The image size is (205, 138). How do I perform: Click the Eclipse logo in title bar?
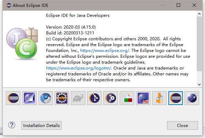tap(9, 6)
